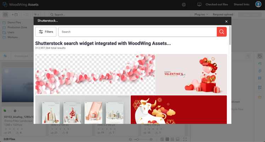Click the red Shutterstock search button
The height and width of the screenshot is (142, 265).
(221, 32)
